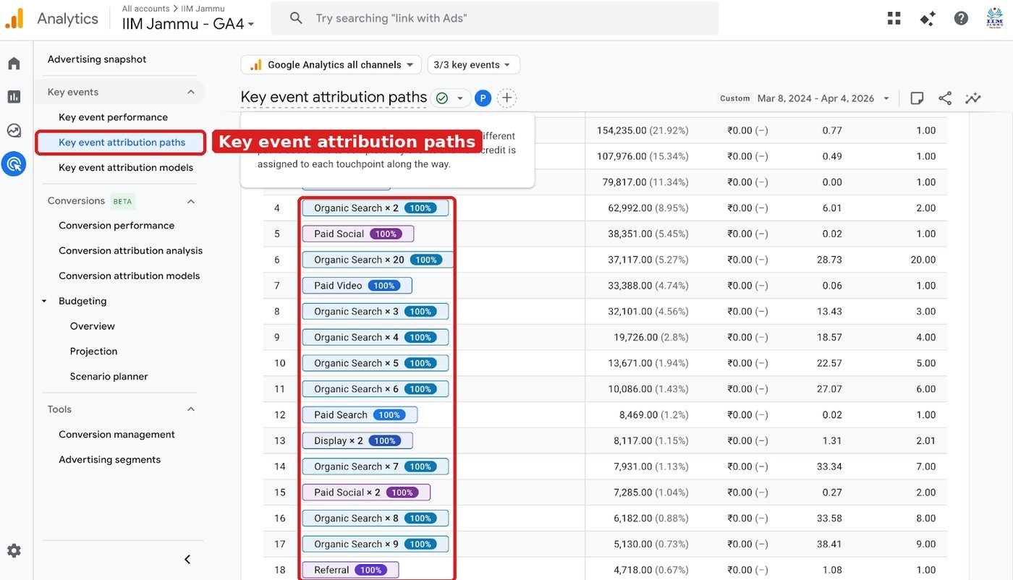This screenshot has width=1013, height=580.
Task: Open the Analytics insights sparkle icon
Action: pos(928,19)
